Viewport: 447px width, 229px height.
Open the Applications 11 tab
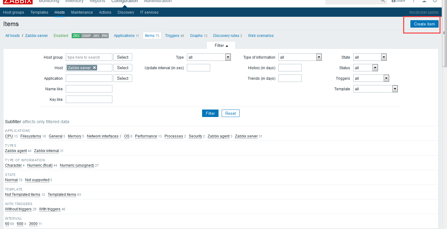point(126,36)
